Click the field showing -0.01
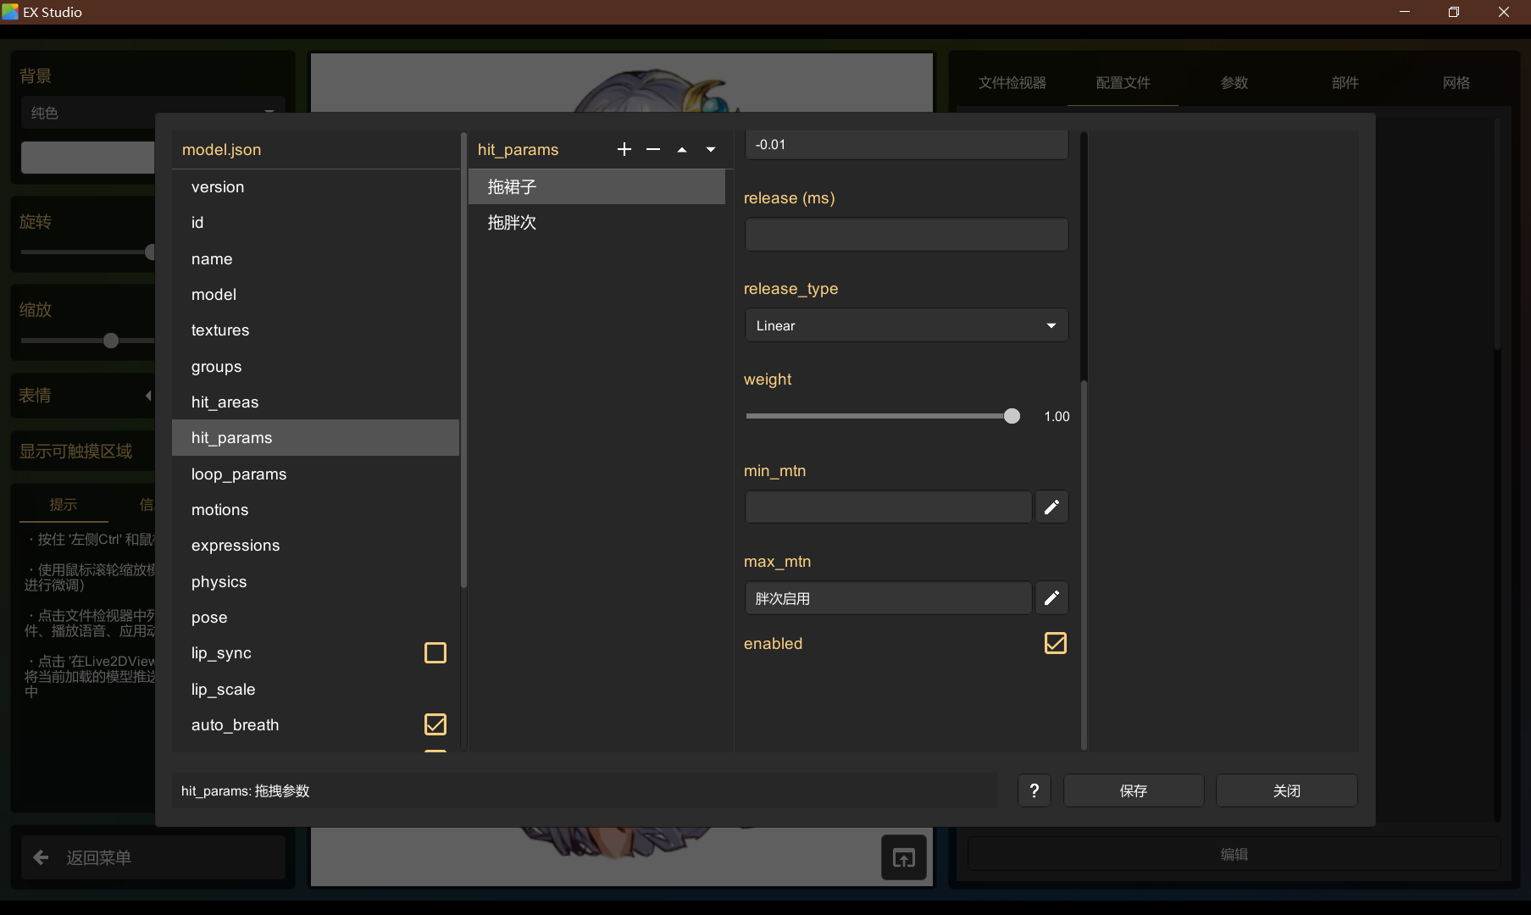 point(907,145)
